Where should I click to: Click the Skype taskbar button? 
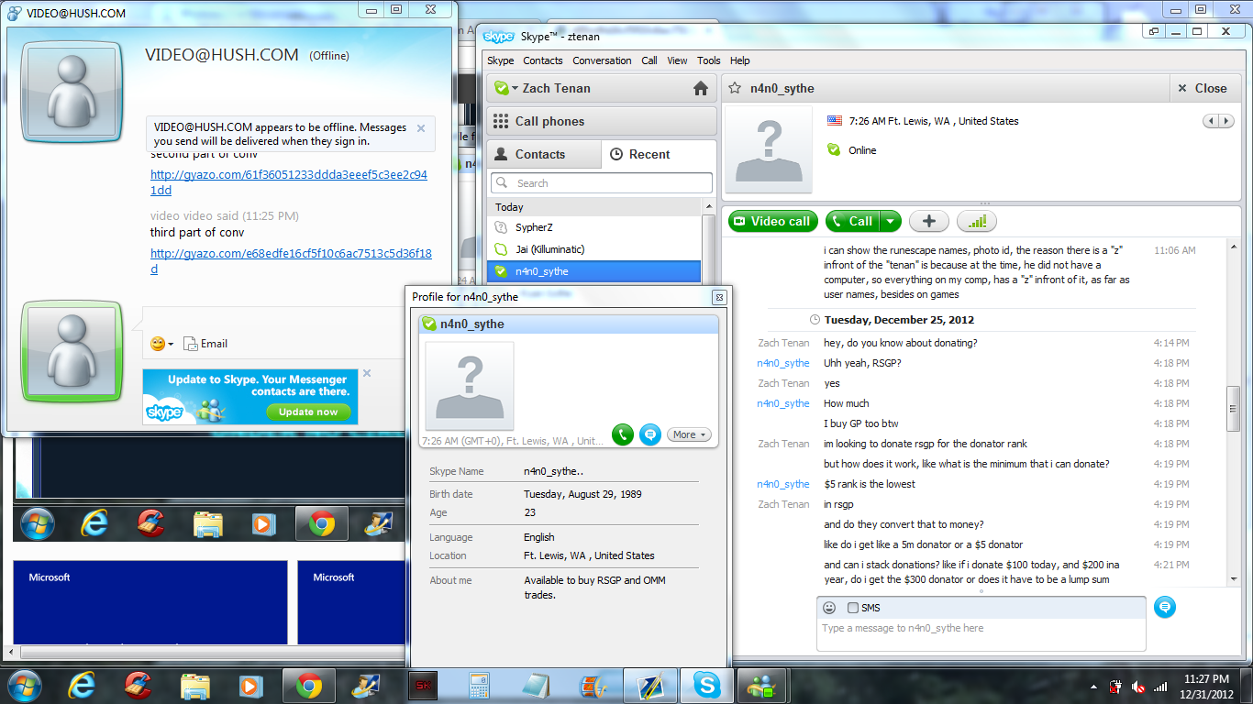(x=707, y=685)
